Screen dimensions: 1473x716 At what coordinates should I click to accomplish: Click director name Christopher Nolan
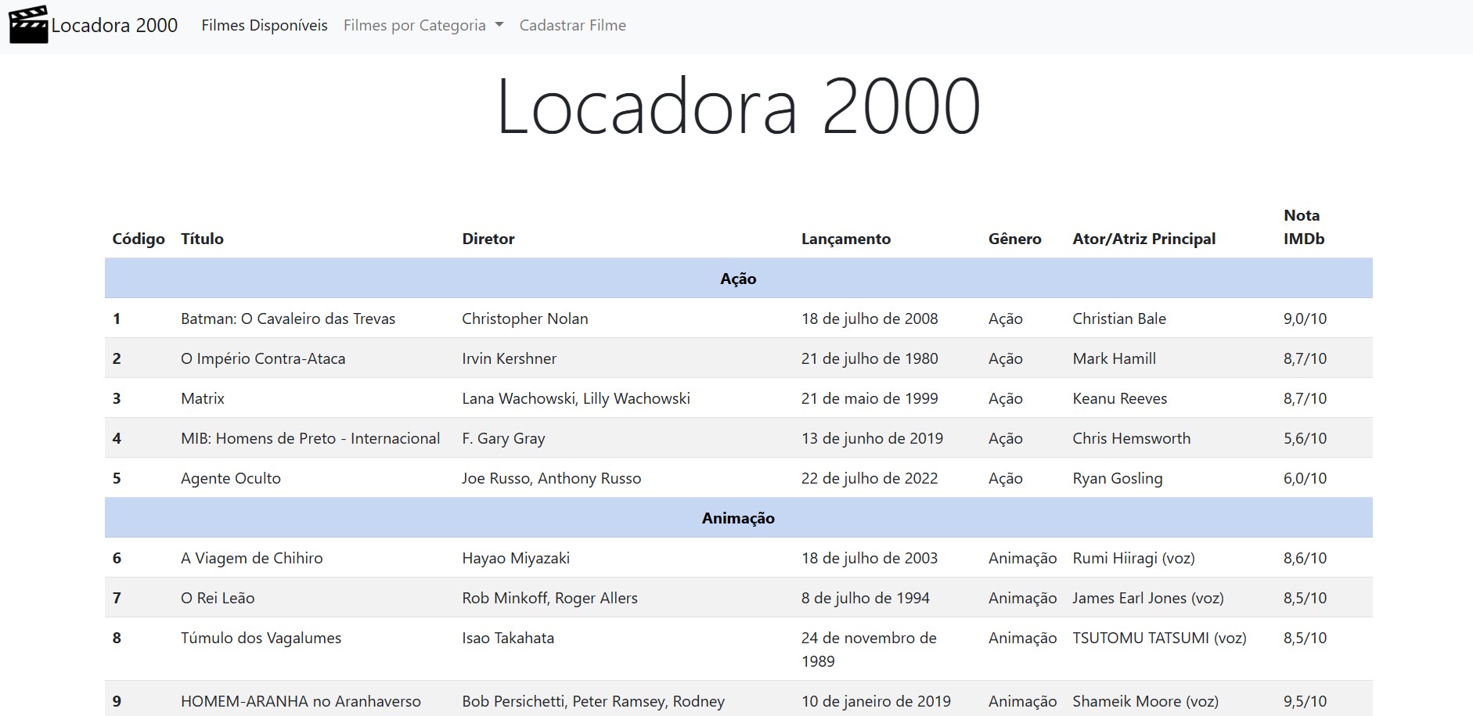point(524,318)
